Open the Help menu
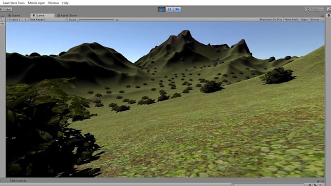This screenshot has width=331, height=186. tap(65, 3)
